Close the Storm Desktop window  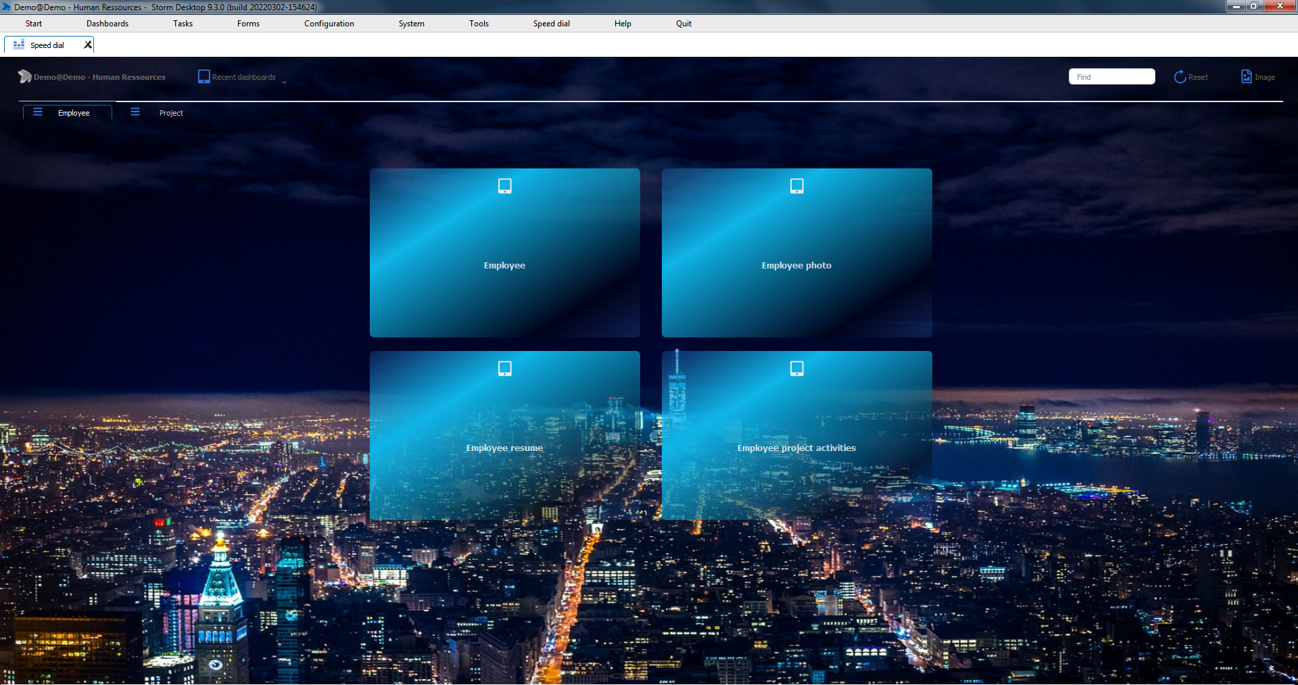[1279, 6]
